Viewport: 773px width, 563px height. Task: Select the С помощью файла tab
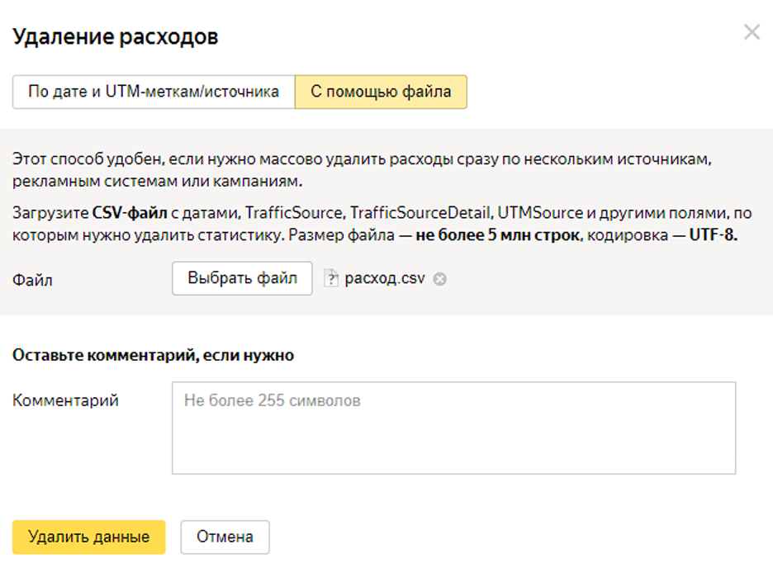point(381,92)
